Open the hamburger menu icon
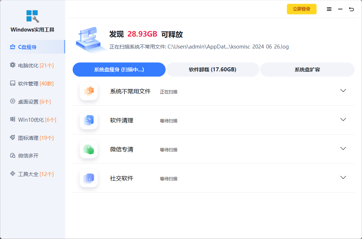Viewport: 362px width, 239px height. click(x=329, y=9)
